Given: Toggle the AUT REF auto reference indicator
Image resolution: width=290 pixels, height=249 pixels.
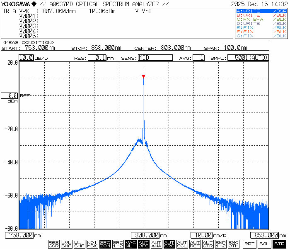Looking at the screenshot, I should (195, 244).
